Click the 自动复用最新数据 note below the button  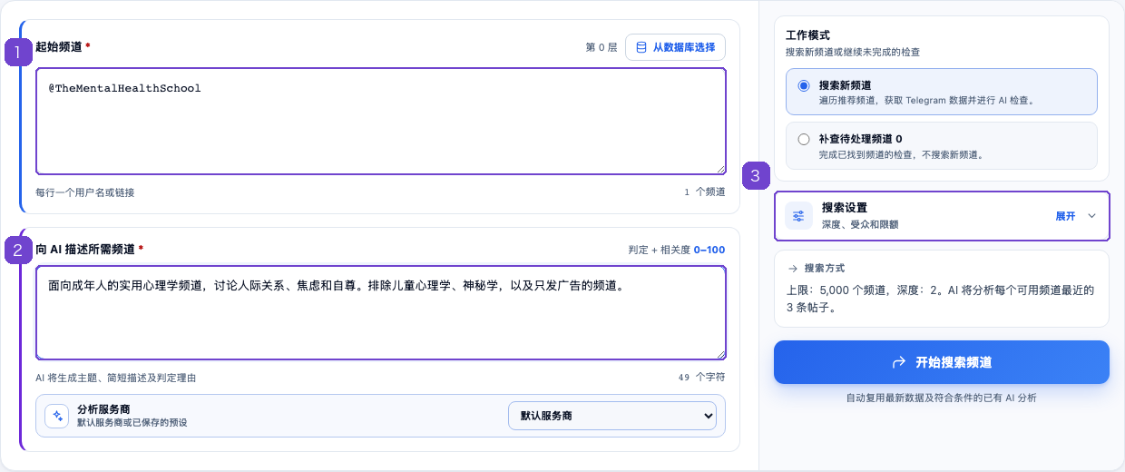[x=941, y=398]
